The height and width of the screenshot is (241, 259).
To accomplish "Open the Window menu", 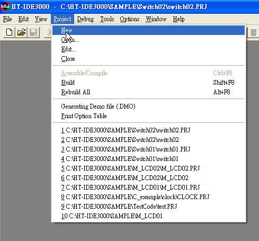I will pyautogui.click(x=156, y=19).
